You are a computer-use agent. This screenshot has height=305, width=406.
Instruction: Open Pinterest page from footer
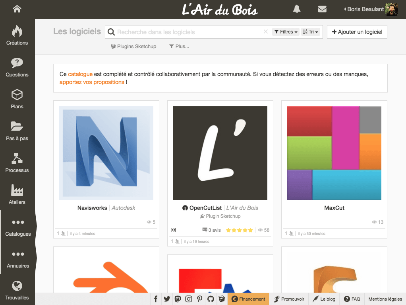[x=200, y=299]
